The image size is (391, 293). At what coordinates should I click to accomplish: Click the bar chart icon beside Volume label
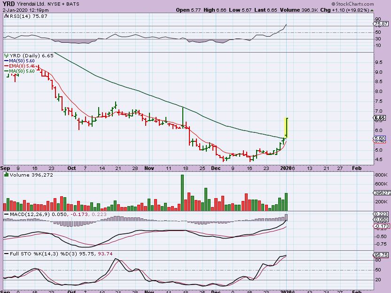[x=7, y=175]
